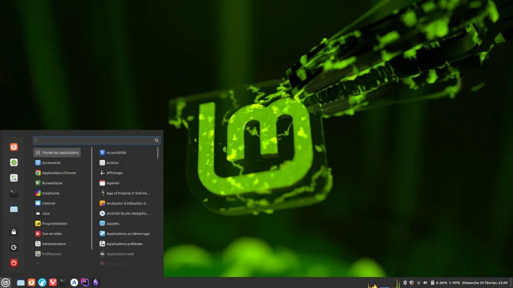The image size is (513, 288).
Task: Launch the blue round browser icon on panel
Action: pos(42,282)
